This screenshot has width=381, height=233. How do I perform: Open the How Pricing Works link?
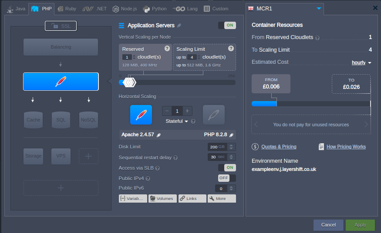346,147
